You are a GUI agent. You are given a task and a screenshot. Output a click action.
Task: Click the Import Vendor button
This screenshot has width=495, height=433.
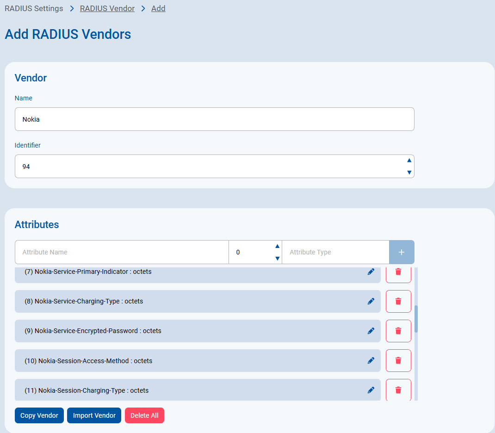[94, 415]
